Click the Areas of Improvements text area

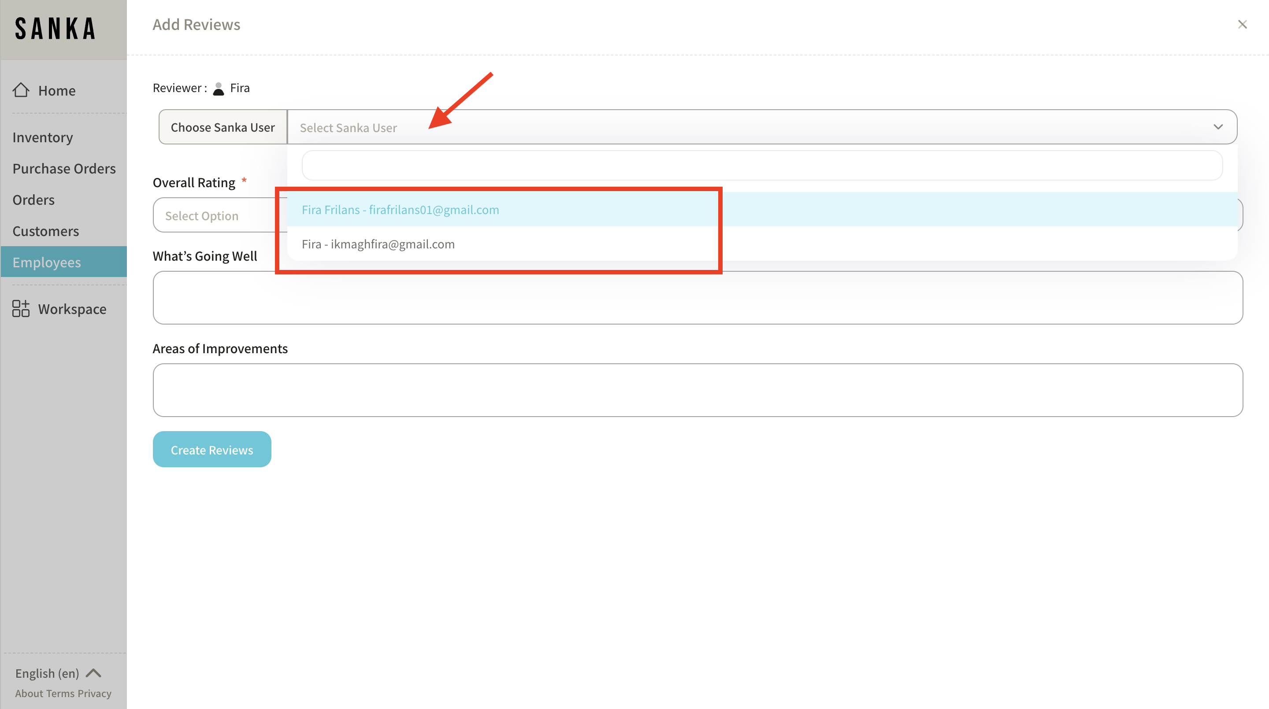pos(698,390)
